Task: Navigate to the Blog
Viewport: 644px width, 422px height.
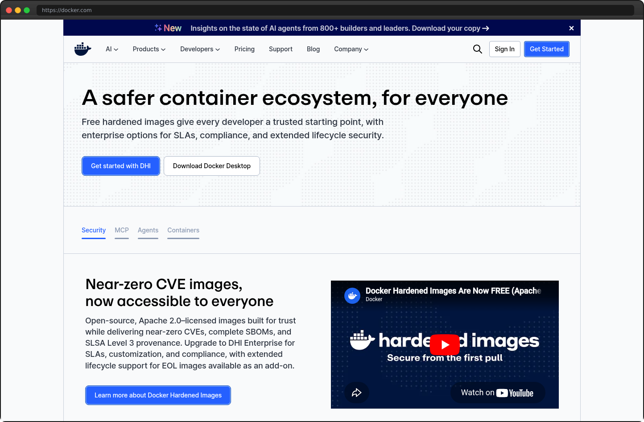Action: [313, 49]
